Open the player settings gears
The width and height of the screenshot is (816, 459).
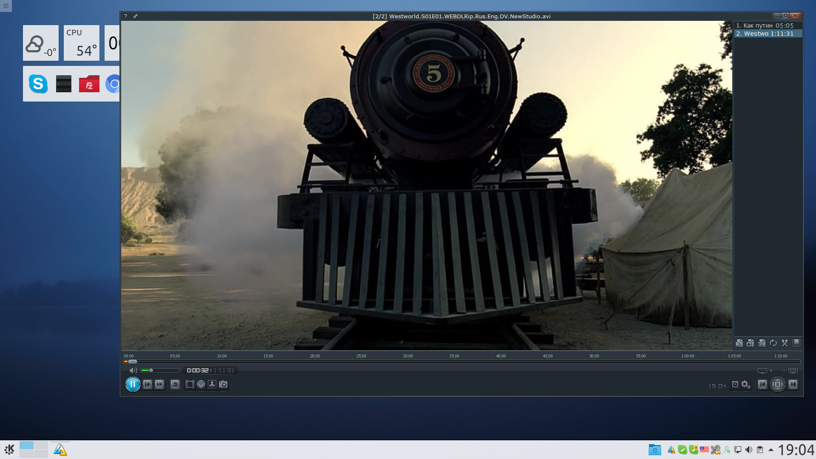[746, 385]
